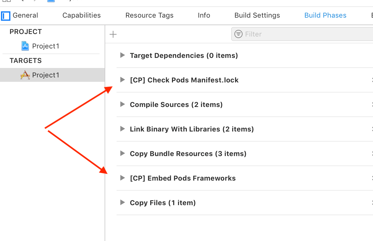This screenshot has height=241, width=373.
Task: Select the Resource Tags tab
Action: point(149,15)
